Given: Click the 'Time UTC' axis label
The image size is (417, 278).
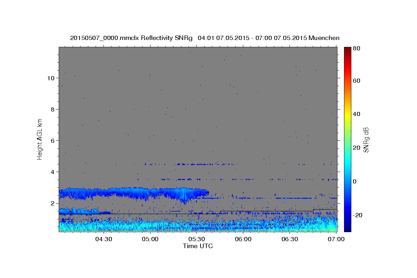Looking at the screenshot, I should [198, 246].
